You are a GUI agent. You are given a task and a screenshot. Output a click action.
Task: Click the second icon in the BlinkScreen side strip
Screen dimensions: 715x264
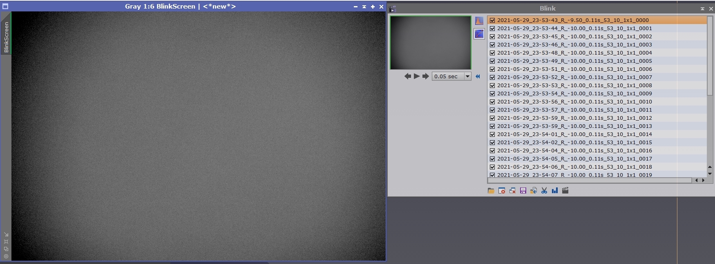[x=6, y=242]
